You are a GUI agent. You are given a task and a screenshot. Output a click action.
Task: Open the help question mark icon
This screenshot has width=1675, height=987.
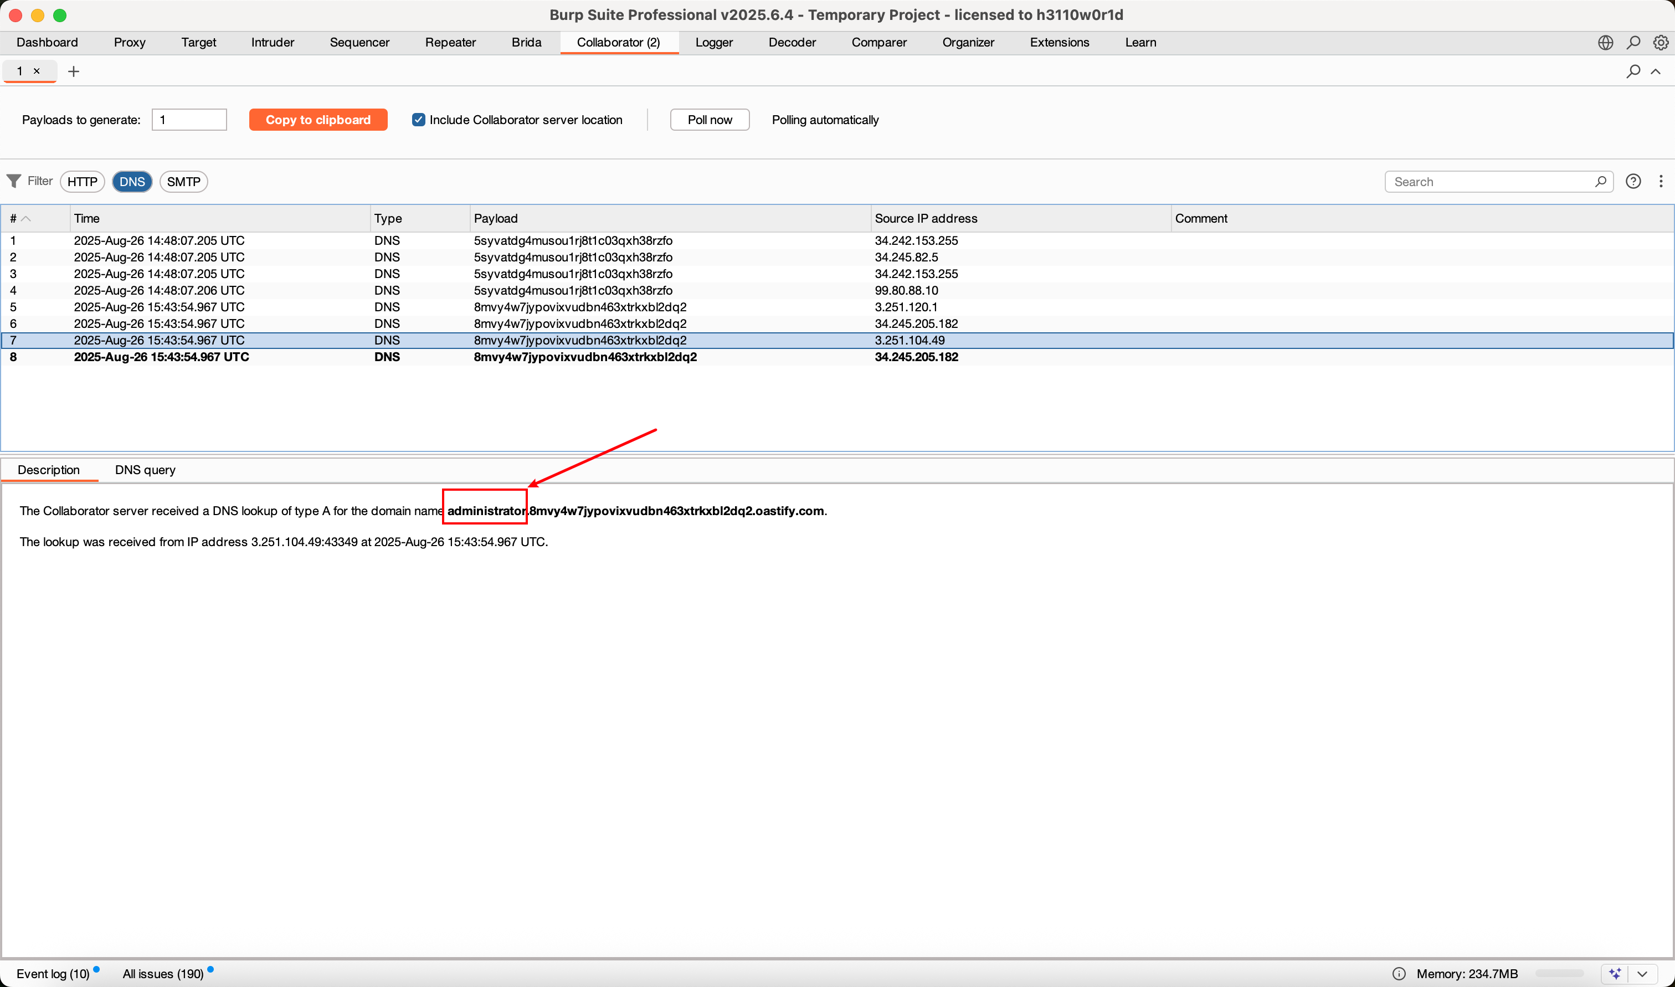point(1633,182)
